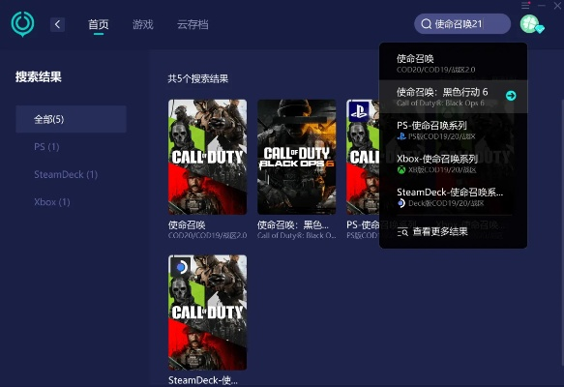Screen dimensions: 564x387
Task: Click PlayStation logo next to PS版COD19/20/战区
Action: click(x=401, y=136)
